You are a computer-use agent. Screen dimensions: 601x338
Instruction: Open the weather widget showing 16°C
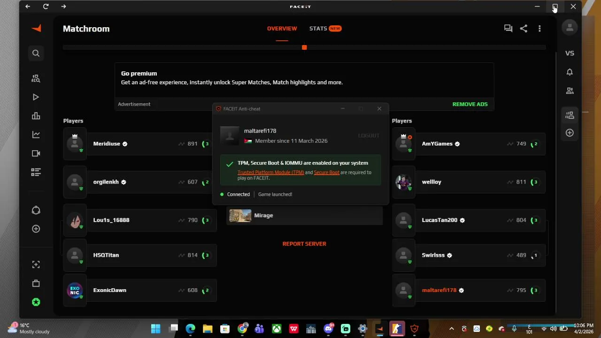[29, 328]
